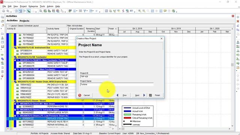Open the Tools menu

tap(42, 6)
